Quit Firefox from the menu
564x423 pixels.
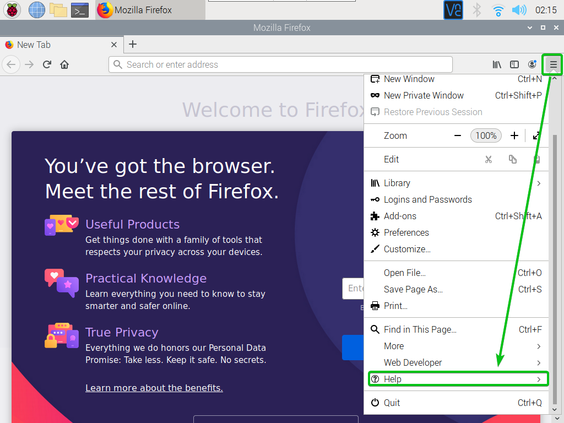pos(457,403)
